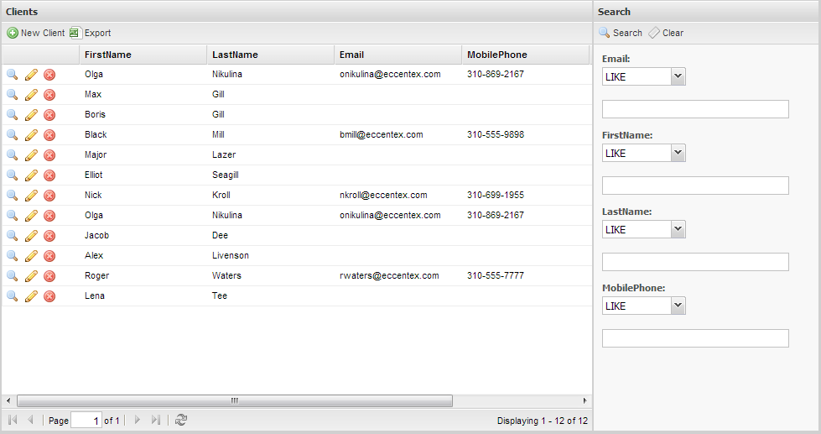Sort by the MobilePhone column header

526,55
